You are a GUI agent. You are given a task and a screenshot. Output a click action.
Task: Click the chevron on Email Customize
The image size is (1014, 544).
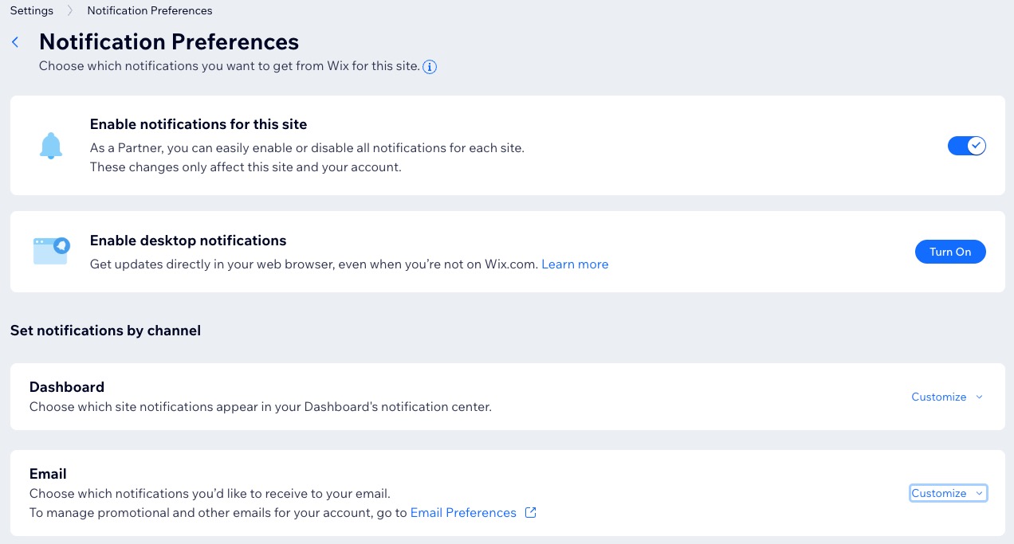[x=979, y=493]
